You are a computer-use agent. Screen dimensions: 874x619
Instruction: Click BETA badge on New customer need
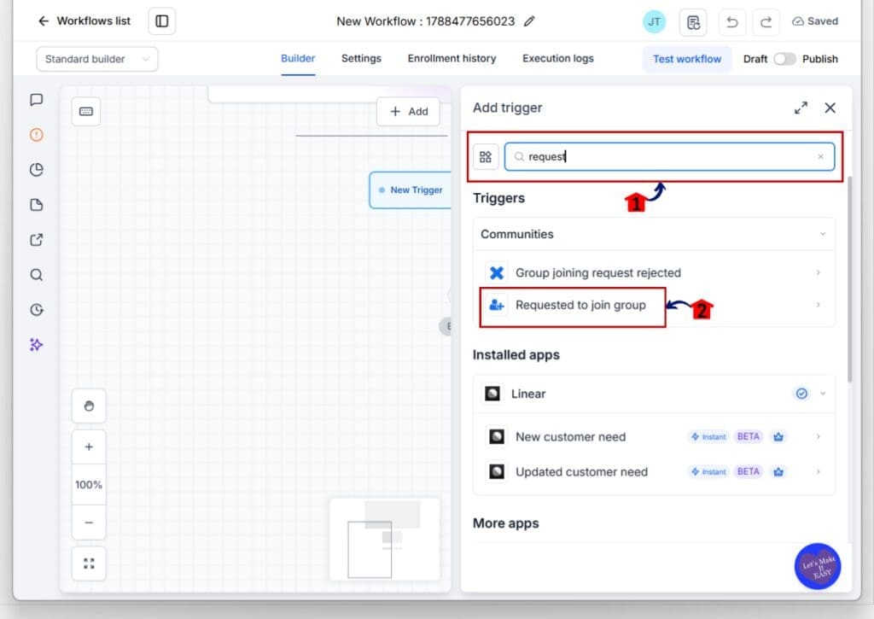point(748,436)
